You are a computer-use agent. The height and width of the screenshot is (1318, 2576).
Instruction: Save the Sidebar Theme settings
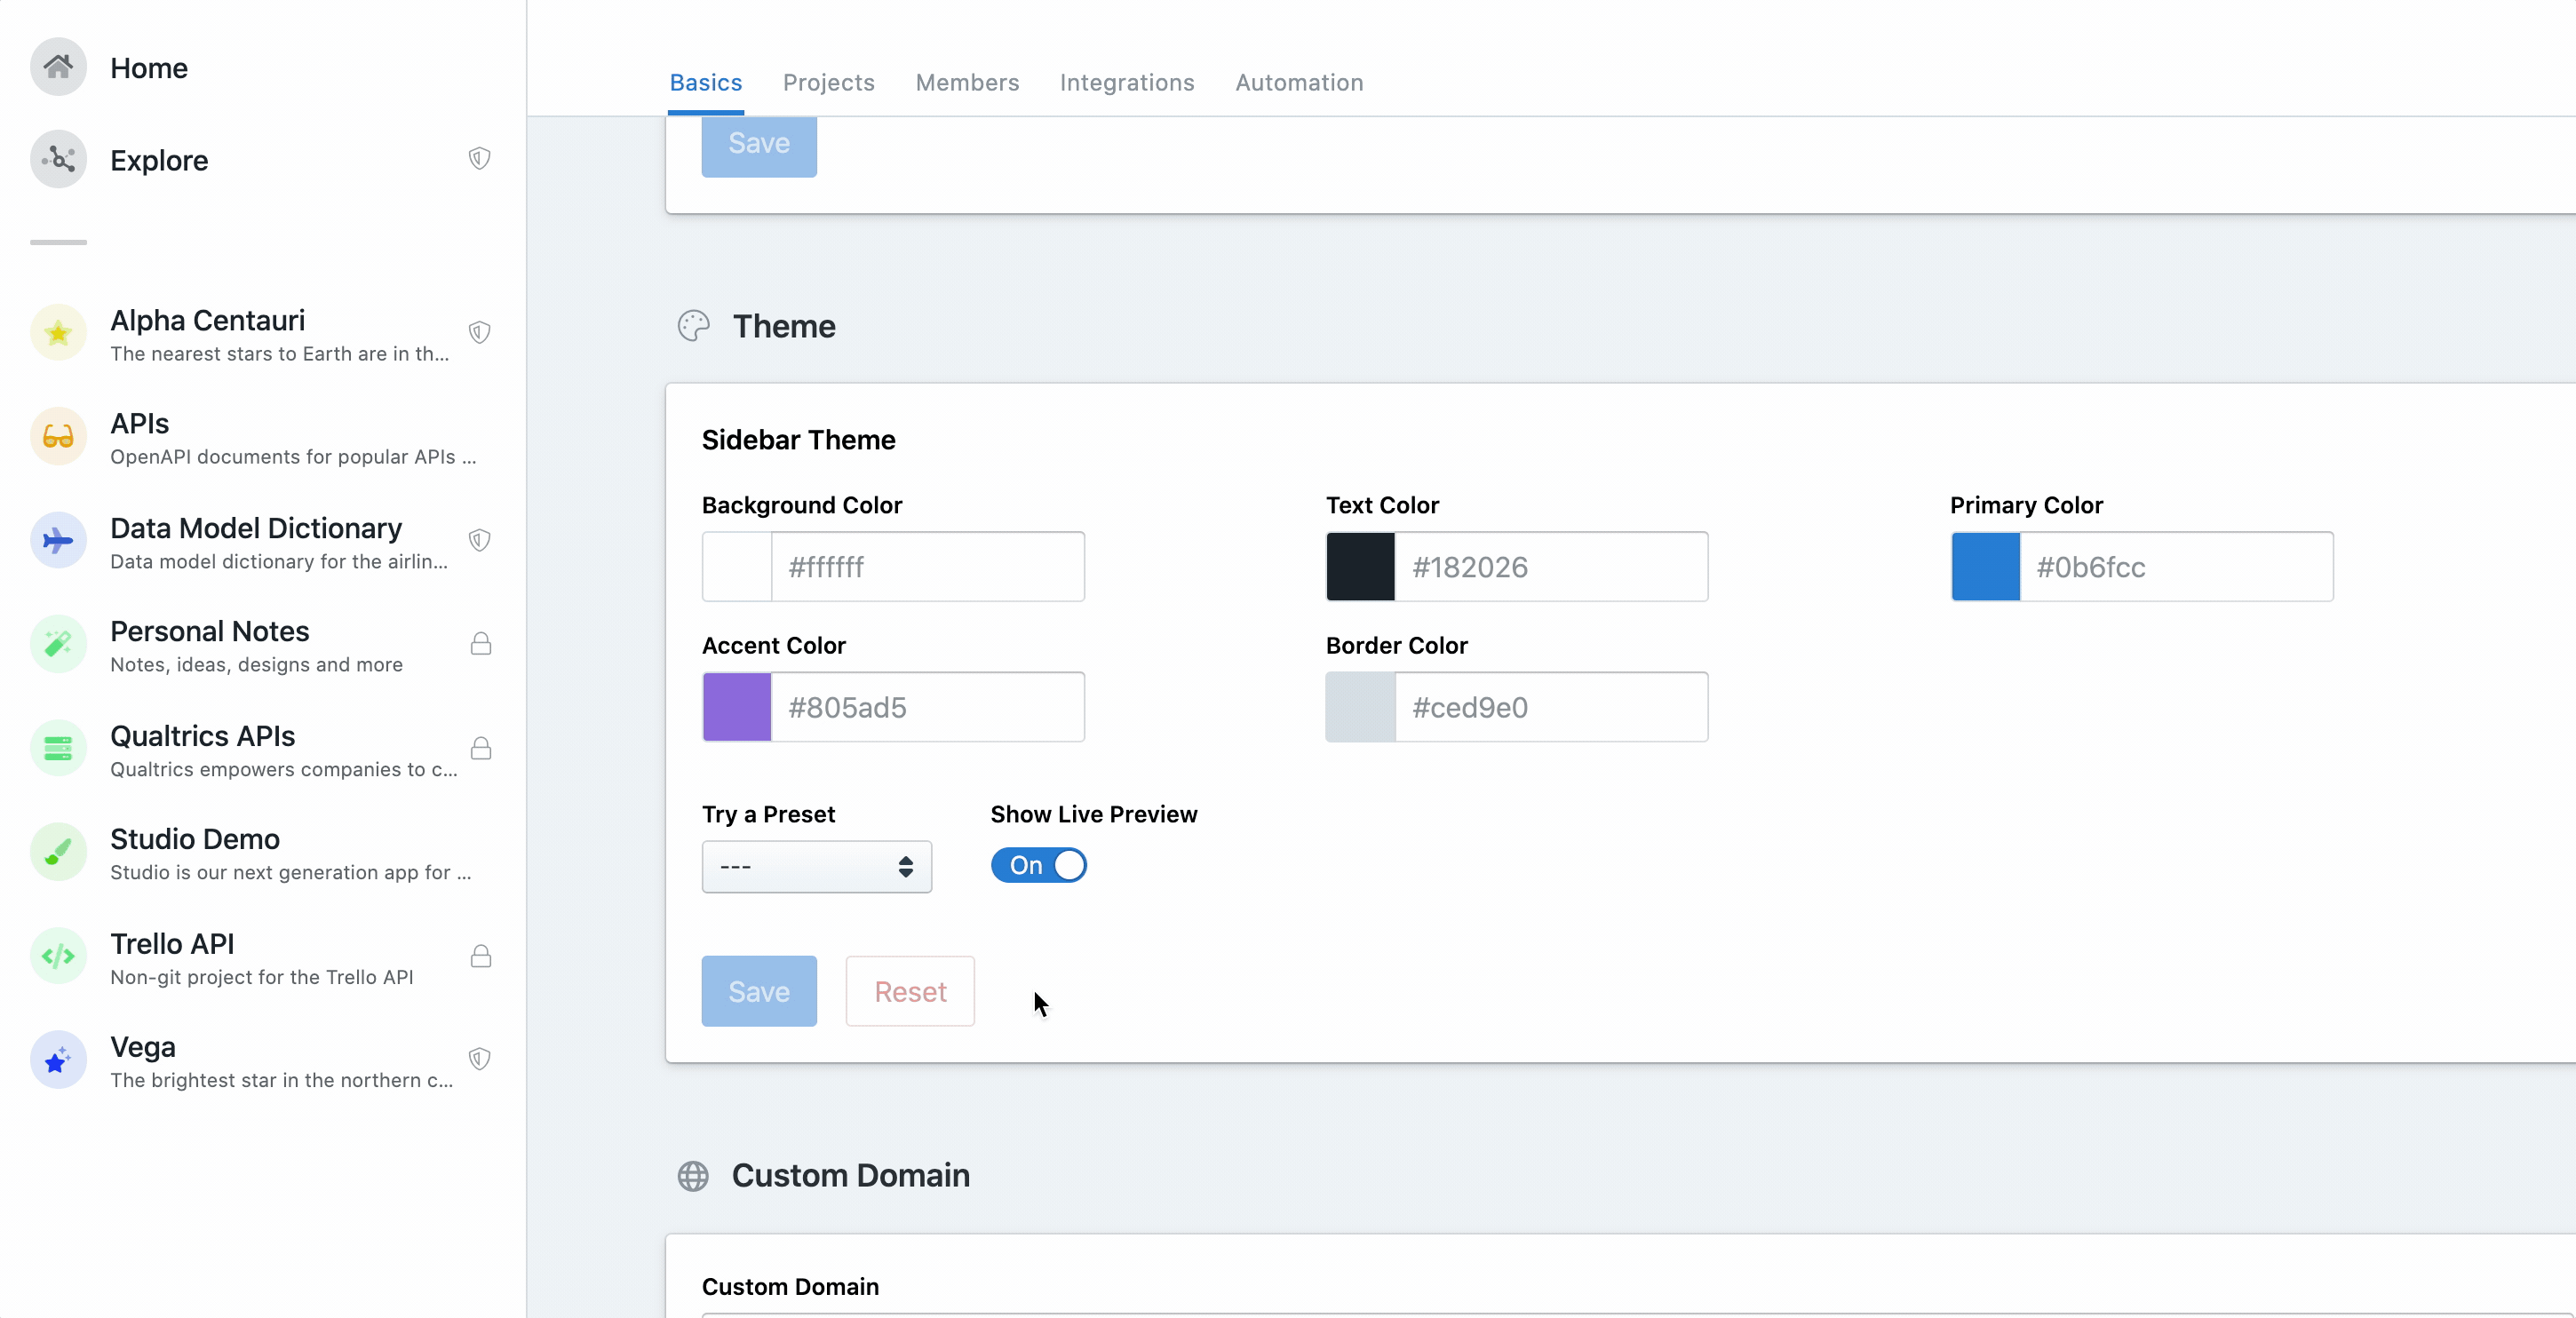758,991
